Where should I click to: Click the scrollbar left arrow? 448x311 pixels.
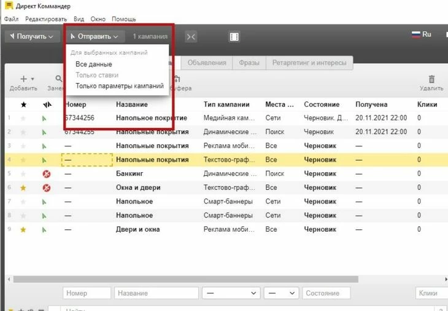[x=9, y=279]
